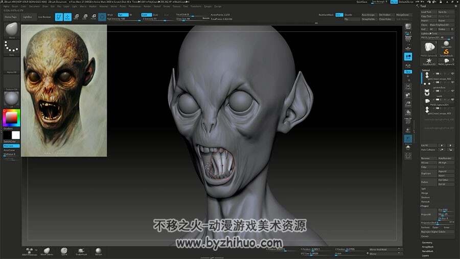The image size is (460, 259).
Task: Click the Duplicate subtool button
Action: (429, 174)
